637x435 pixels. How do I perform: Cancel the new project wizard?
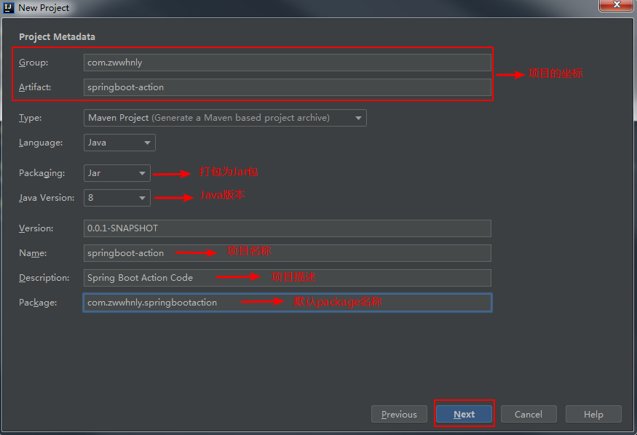529,415
